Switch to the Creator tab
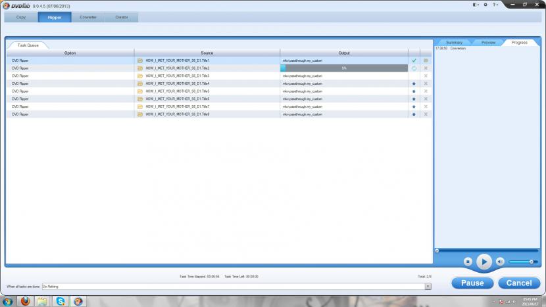Screen dimensions: 546x307 122,17
